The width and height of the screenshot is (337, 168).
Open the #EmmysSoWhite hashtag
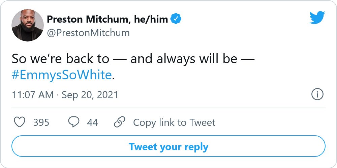(x=62, y=75)
